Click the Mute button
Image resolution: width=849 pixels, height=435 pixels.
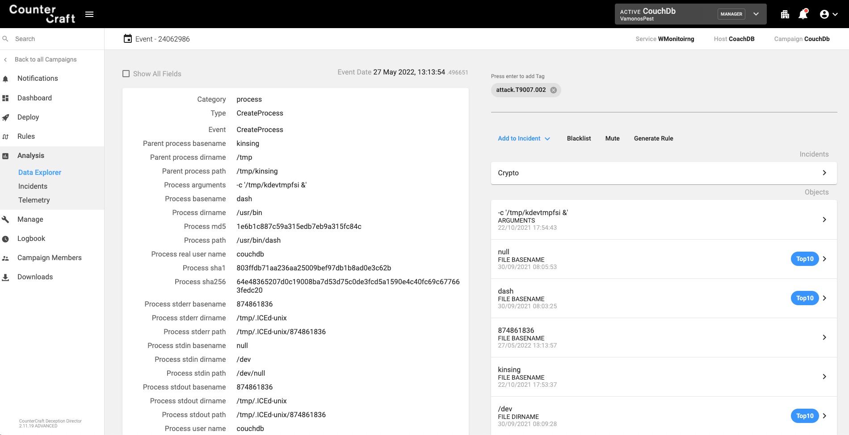coord(612,138)
